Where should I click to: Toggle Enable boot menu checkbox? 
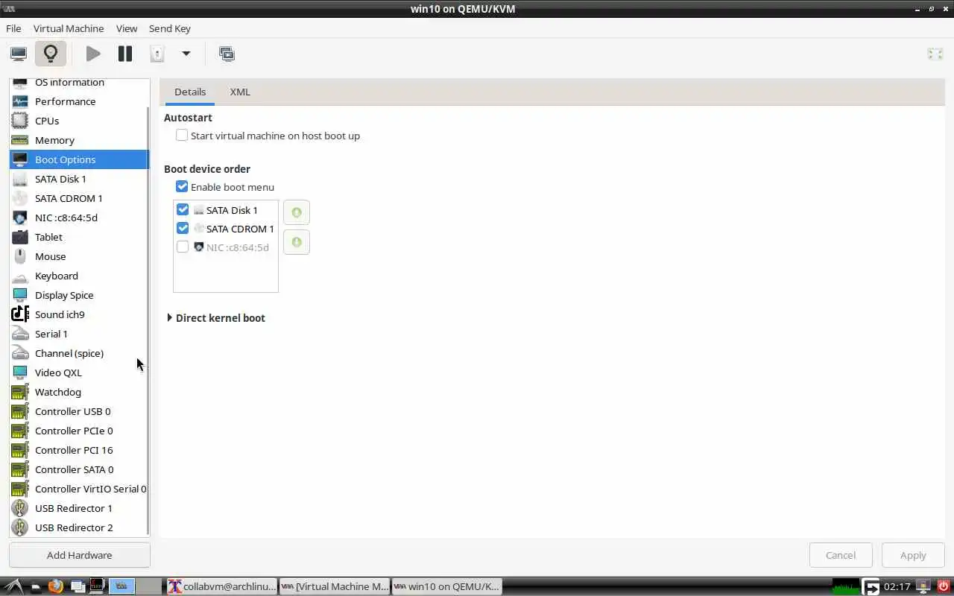click(x=182, y=187)
